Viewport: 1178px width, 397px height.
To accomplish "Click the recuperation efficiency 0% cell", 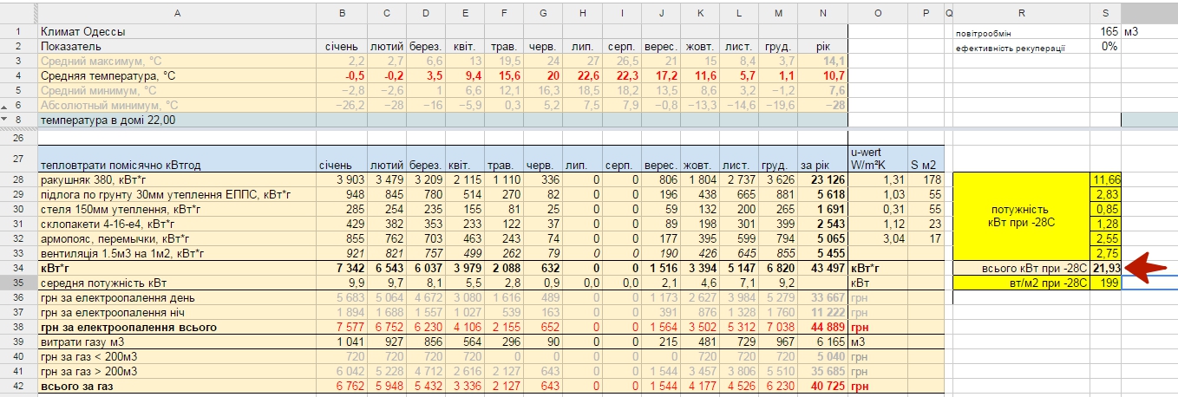I will (x=1105, y=47).
